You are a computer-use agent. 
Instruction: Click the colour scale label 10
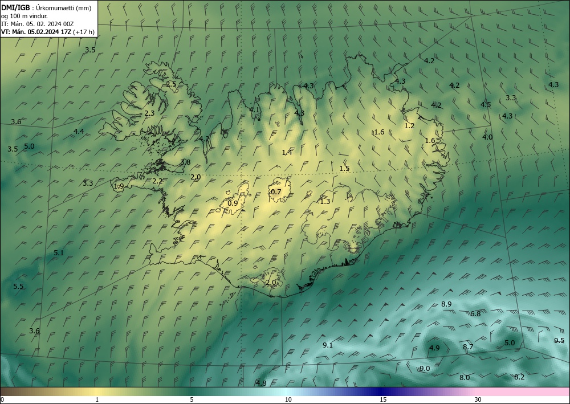[288, 399]
